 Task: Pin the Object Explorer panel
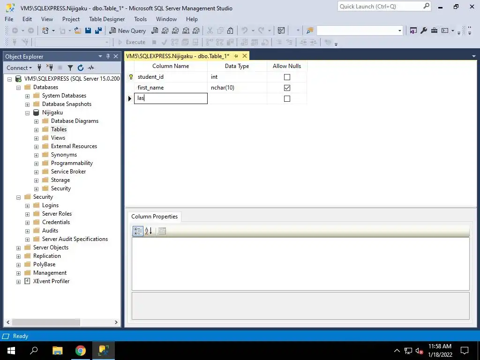pyautogui.click(x=108, y=56)
